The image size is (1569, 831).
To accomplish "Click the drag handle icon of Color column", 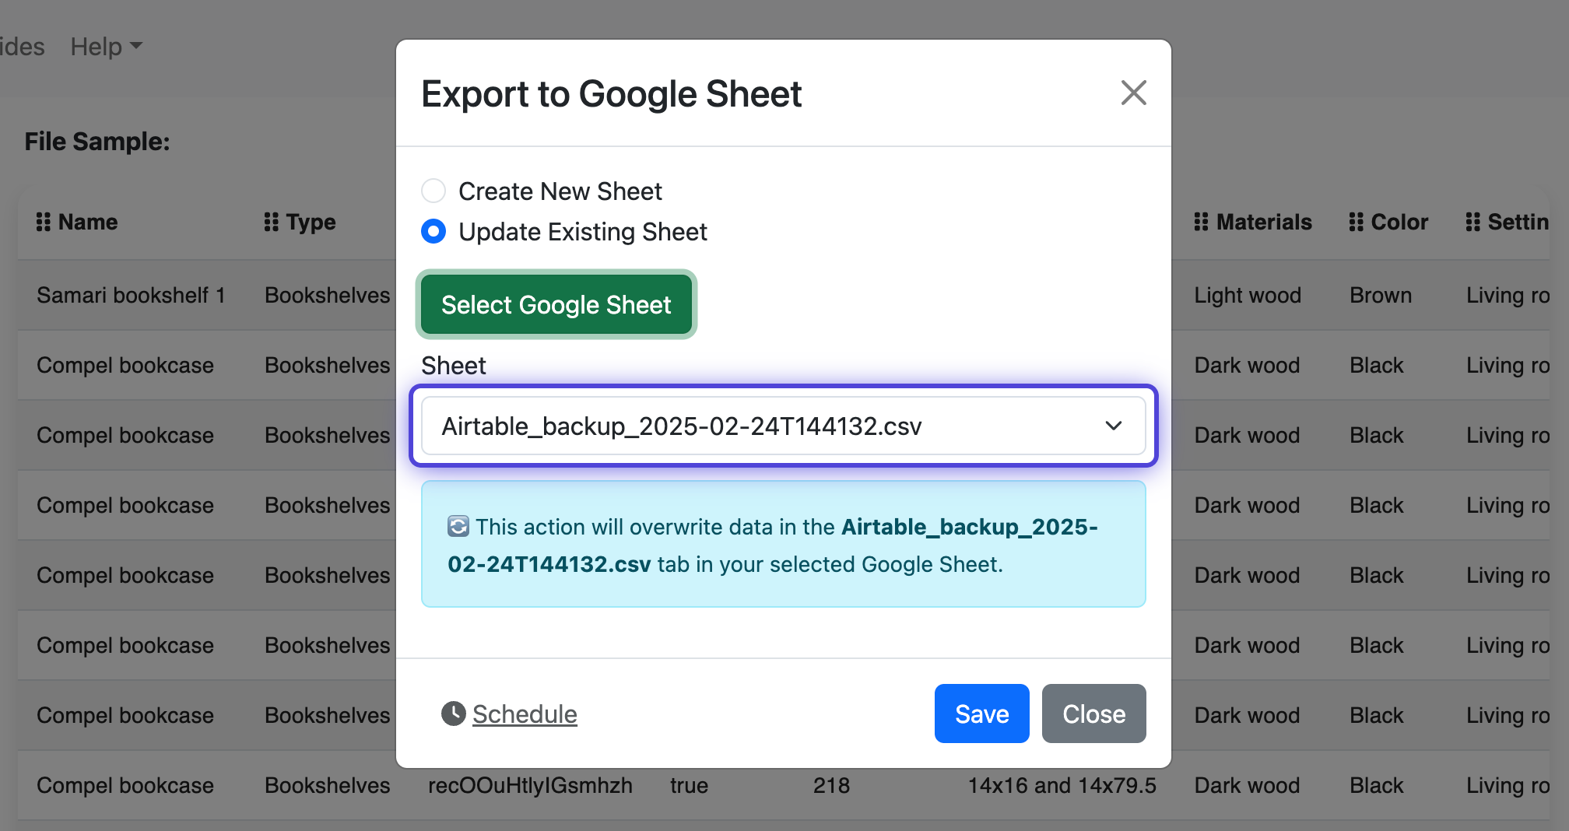I will point(1357,222).
